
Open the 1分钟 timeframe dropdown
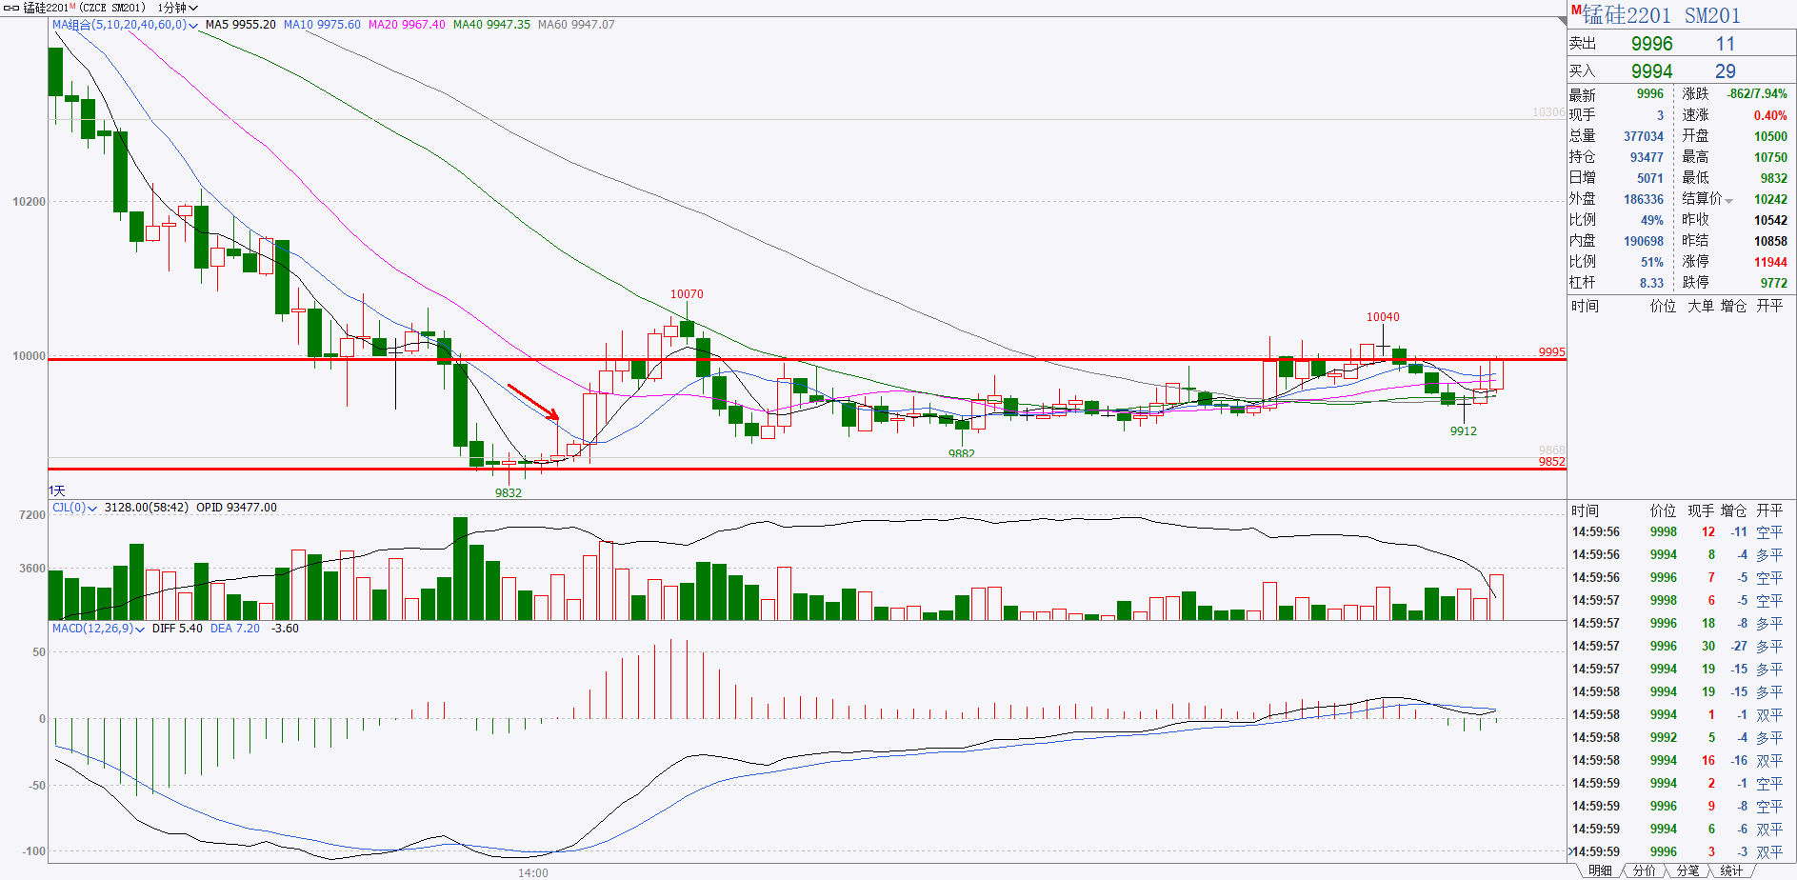178,8
